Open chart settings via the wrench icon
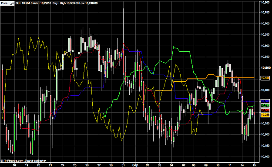This screenshot has height=167, width=272. (x=12, y=3)
